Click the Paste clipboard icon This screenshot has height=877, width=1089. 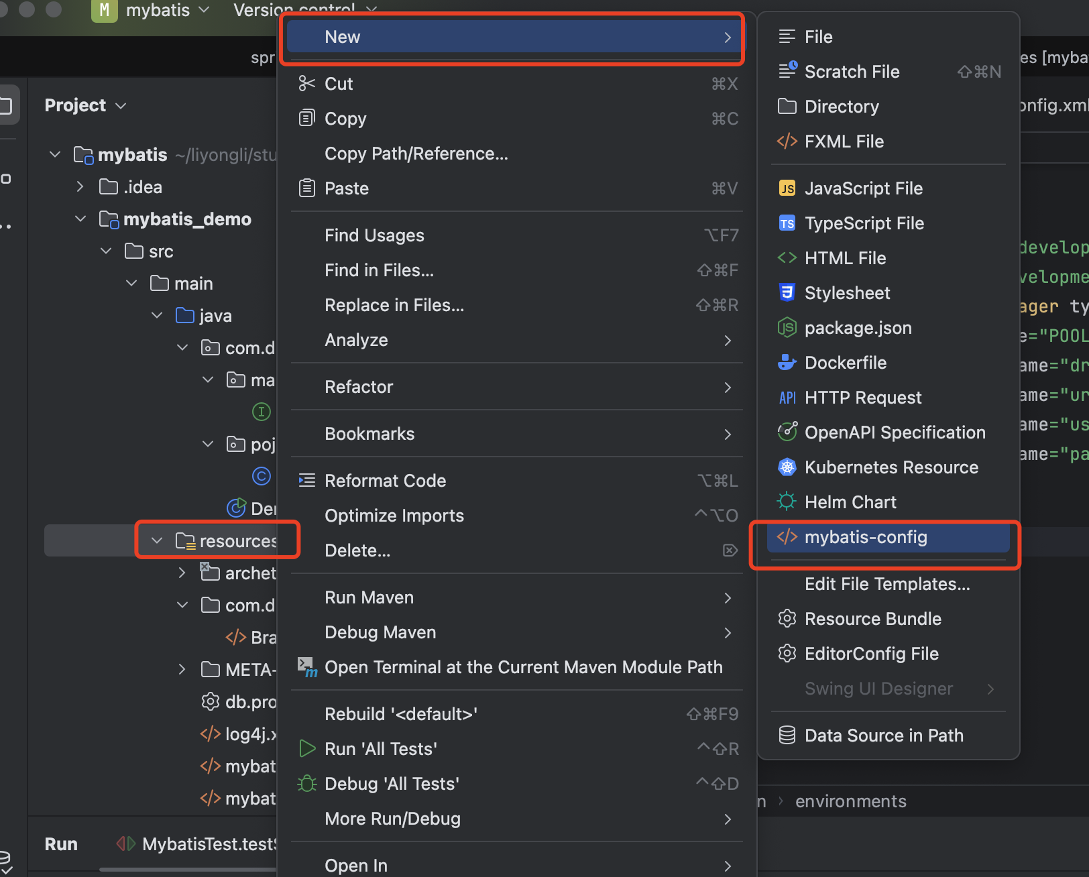click(x=306, y=188)
